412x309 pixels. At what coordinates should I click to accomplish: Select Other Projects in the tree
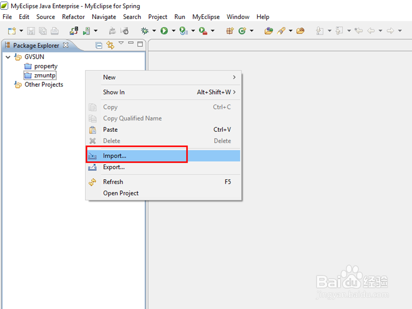pyautogui.click(x=39, y=84)
